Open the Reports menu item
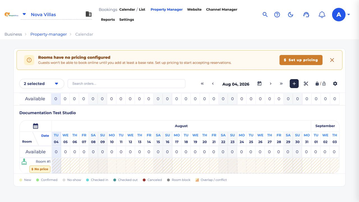 tap(108, 20)
